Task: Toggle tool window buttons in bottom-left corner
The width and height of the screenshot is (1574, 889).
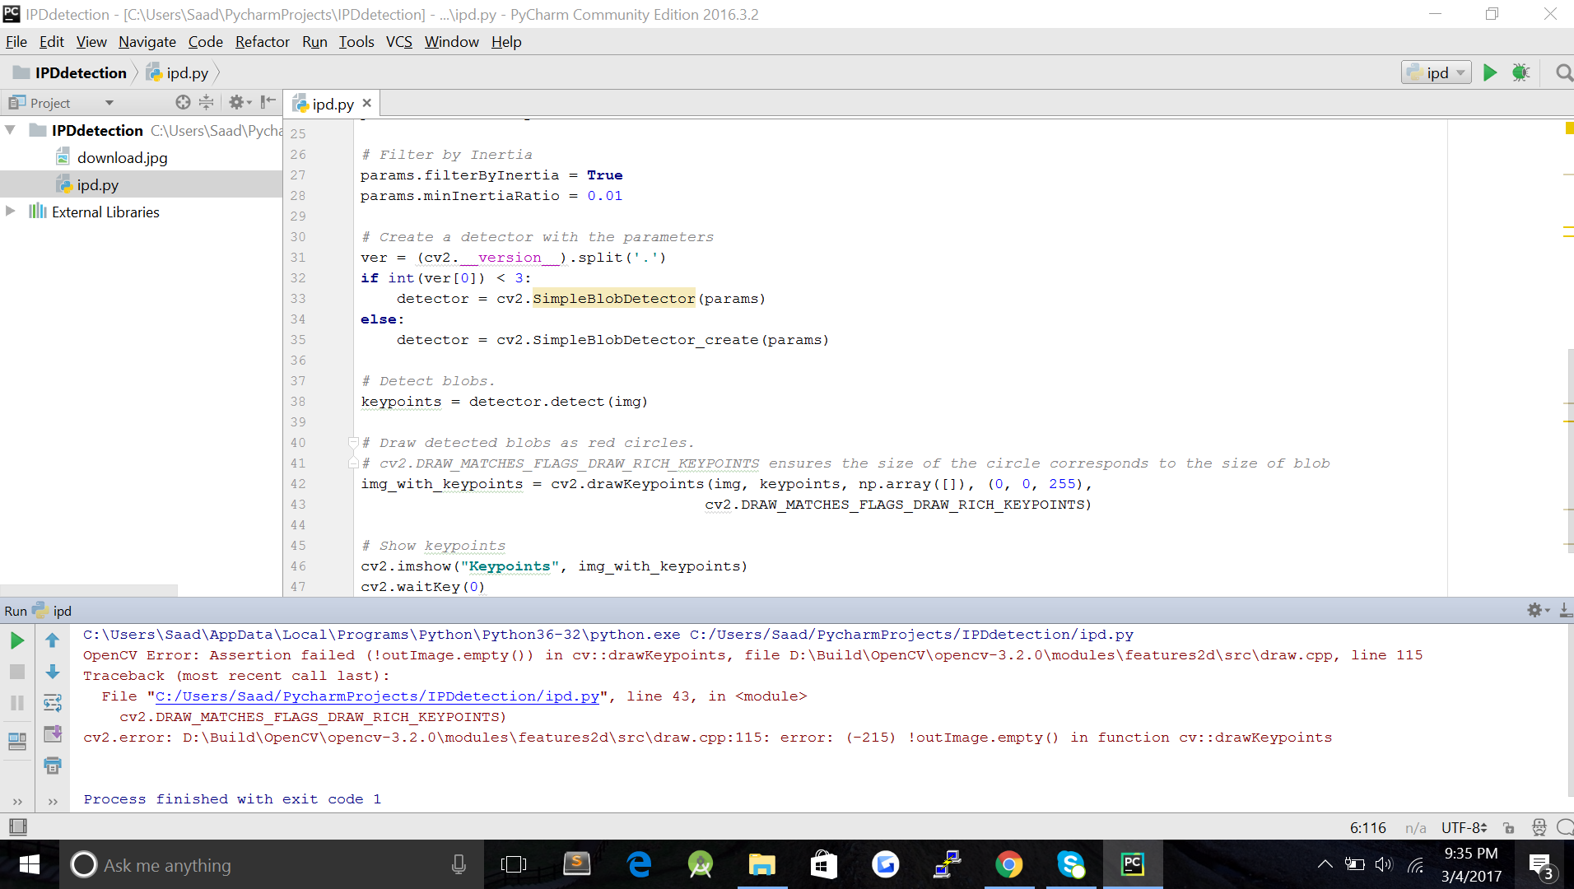Action: (x=17, y=826)
